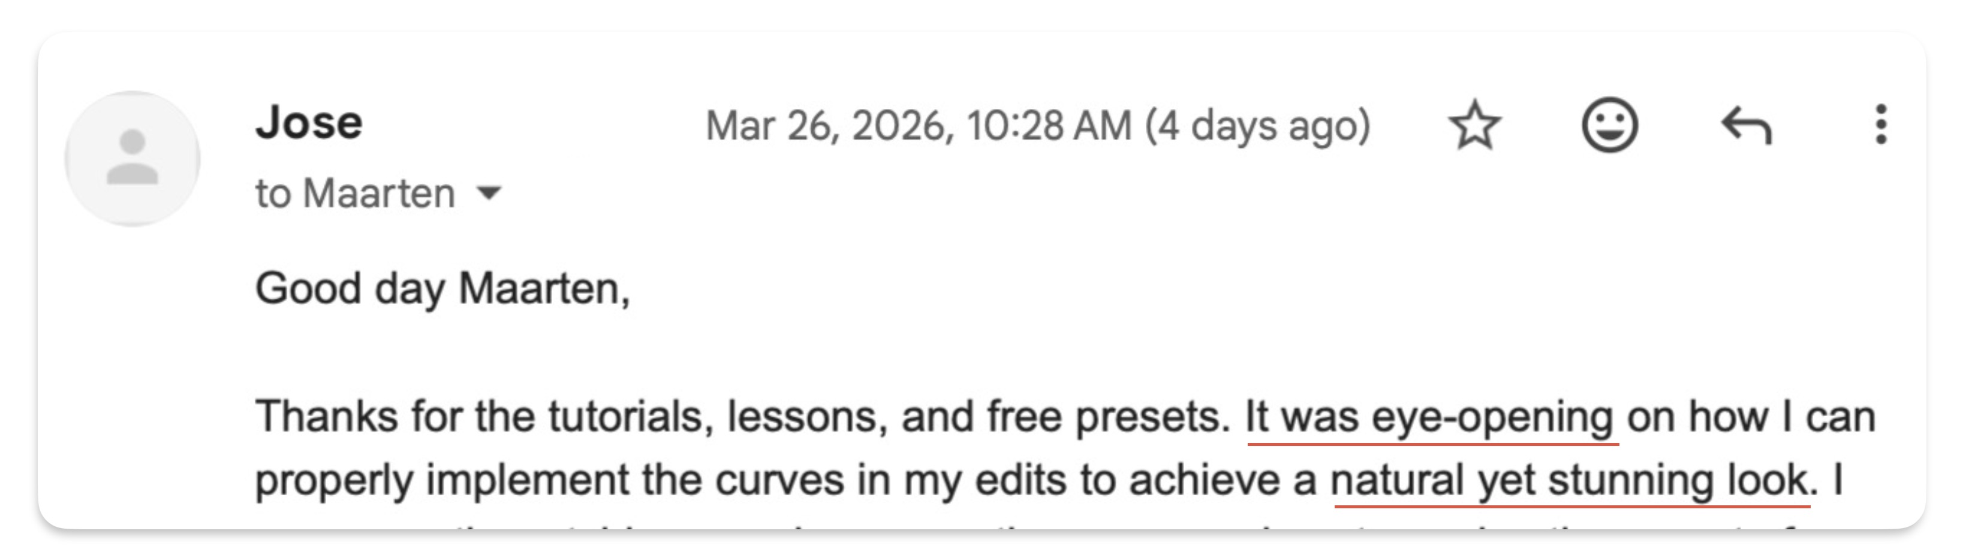Open the three-dot More options menu
Viewport: 1963px width, 558px height.
(x=1881, y=125)
